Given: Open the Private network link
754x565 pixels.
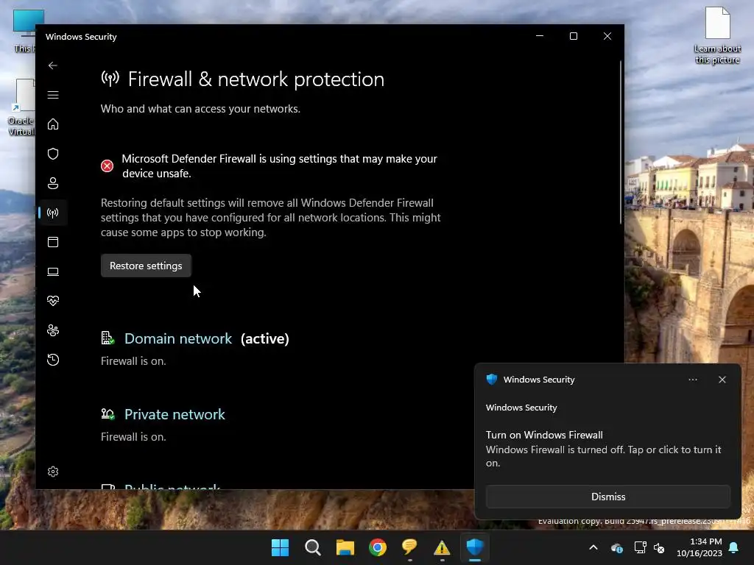Looking at the screenshot, I should coord(175,415).
